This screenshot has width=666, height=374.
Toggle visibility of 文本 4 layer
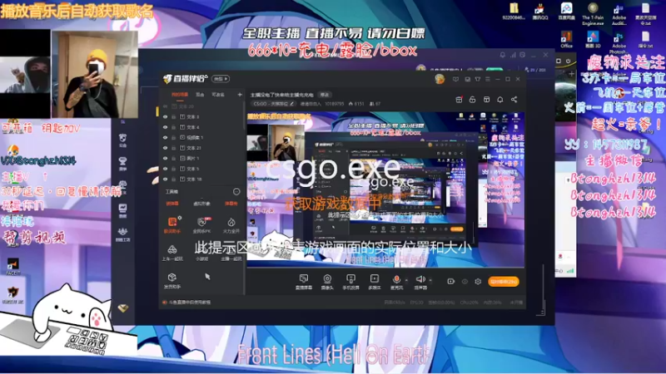165,127
